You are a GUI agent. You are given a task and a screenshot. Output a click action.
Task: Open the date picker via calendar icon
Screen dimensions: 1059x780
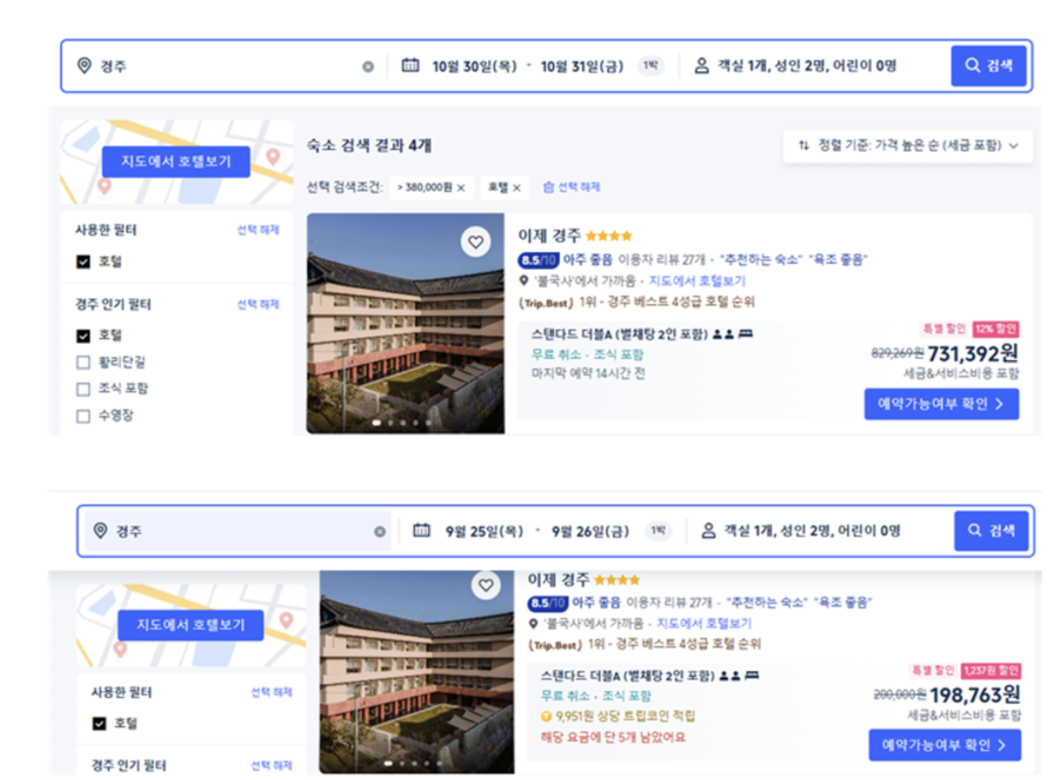coord(409,64)
